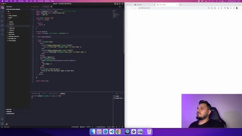
Task: Open package-lock.json in the Explorer
Action: pyautogui.click(x=14, y=36)
